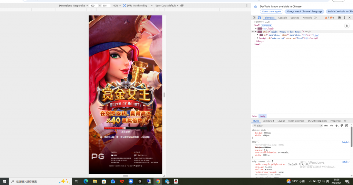Viewport: 353px width, 185px height.
Task: Open the 100% zoom dropdown
Action: point(117,5)
